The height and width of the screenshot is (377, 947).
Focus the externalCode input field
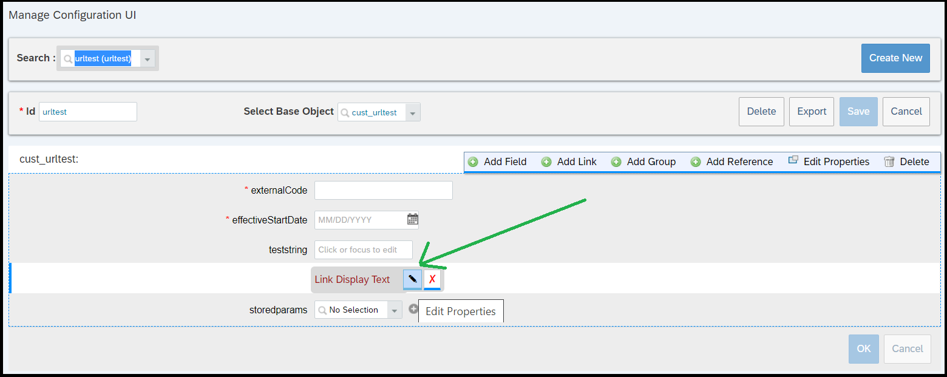pyautogui.click(x=384, y=190)
